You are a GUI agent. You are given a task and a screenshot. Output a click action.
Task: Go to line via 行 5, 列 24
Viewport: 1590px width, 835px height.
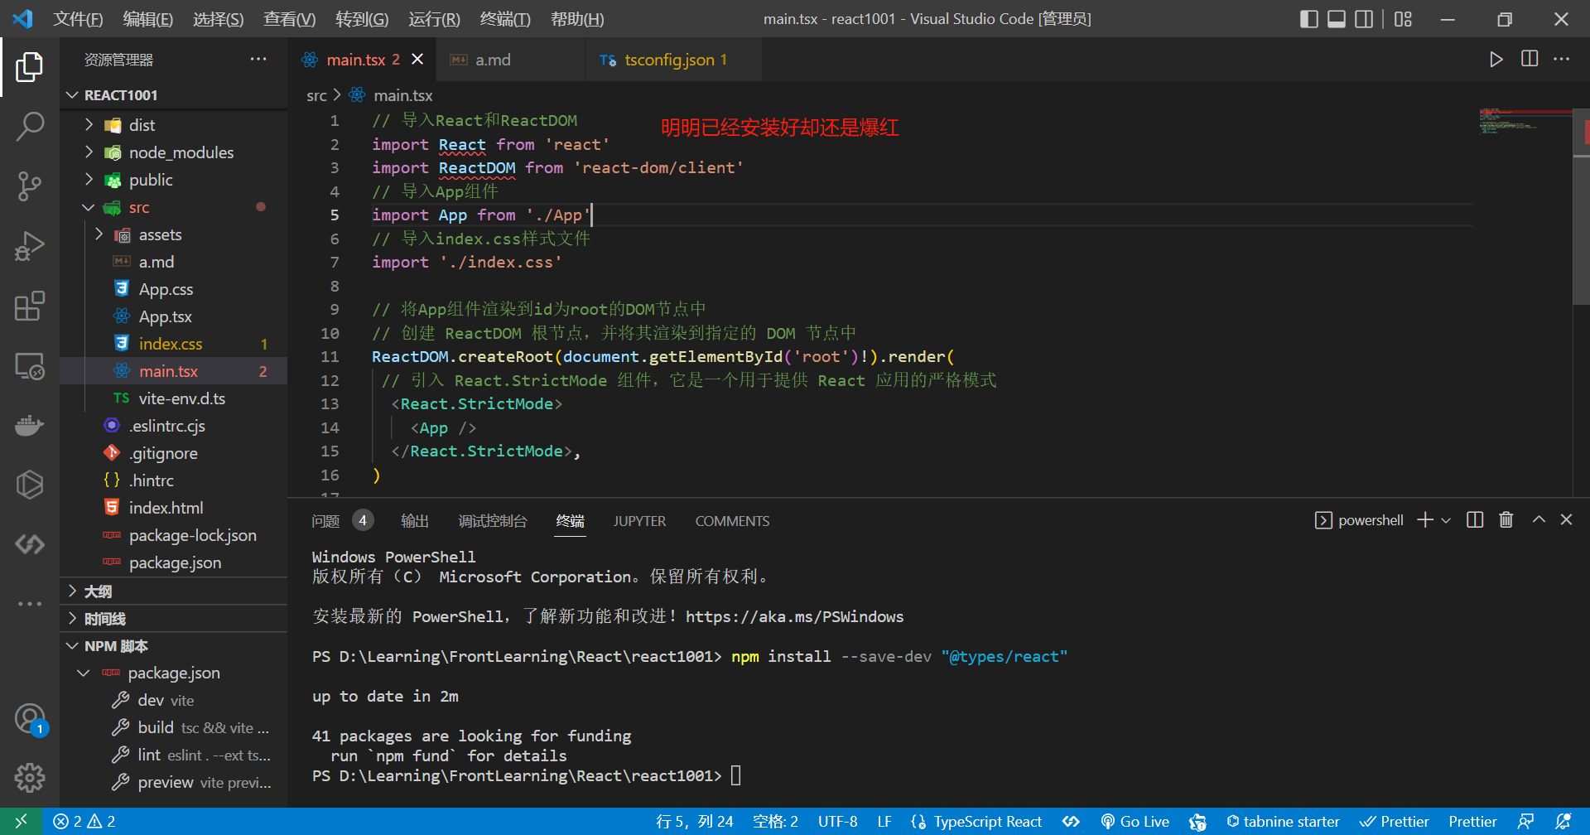coord(694,821)
